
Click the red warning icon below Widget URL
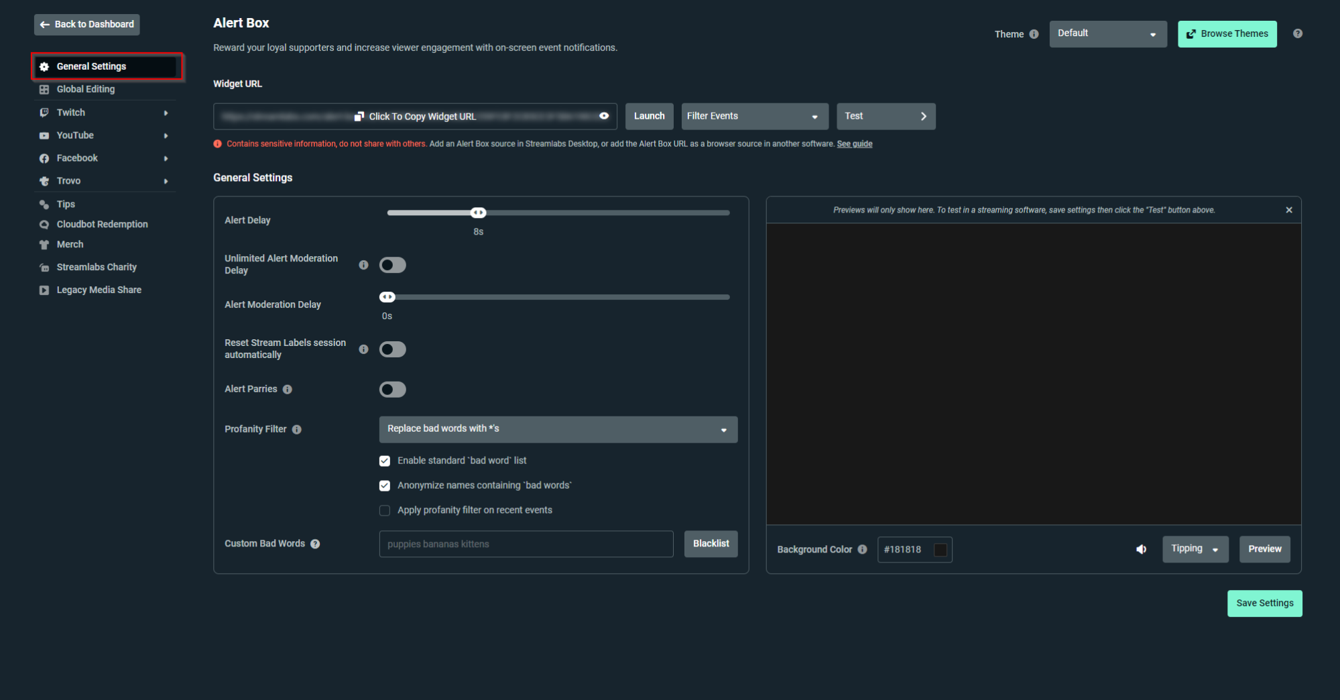point(217,144)
